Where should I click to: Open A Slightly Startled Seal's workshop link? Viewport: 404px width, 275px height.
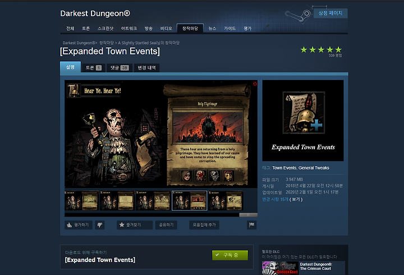pos(149,43)
